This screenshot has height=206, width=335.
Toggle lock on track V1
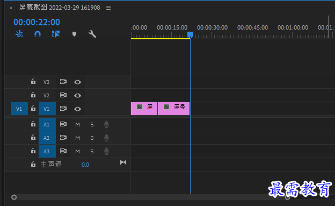(x=33, y=108)
